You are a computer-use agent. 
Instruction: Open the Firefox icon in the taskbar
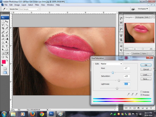pos(32,114)
